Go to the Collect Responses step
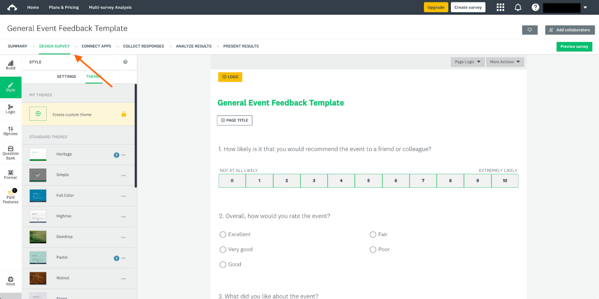Viewport: 599px width, 299px height. 144,46
